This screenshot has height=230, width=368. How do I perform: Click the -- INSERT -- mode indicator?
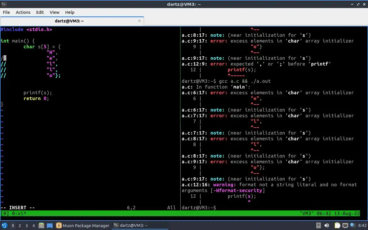click(x=18, y=208)
